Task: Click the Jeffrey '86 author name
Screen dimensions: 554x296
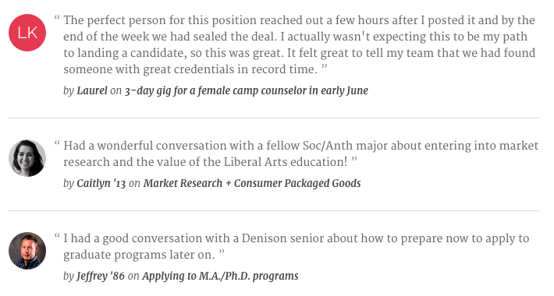Action: point(101,277)
